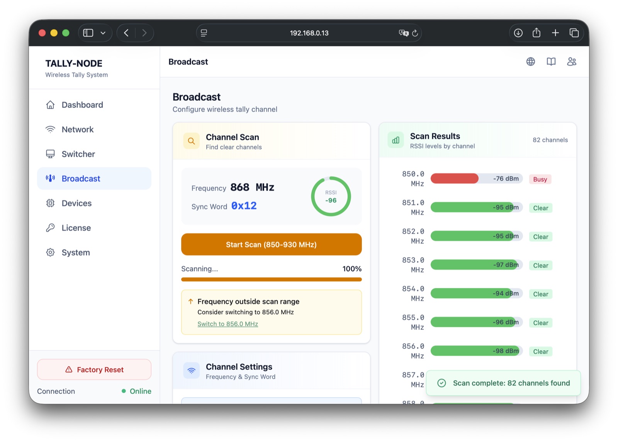Click the Channel Settings wifi icon

191,371
